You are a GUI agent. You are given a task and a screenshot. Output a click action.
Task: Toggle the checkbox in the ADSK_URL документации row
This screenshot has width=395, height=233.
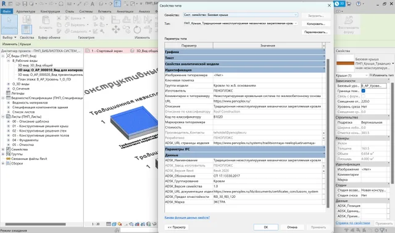(x=323, y=192)
